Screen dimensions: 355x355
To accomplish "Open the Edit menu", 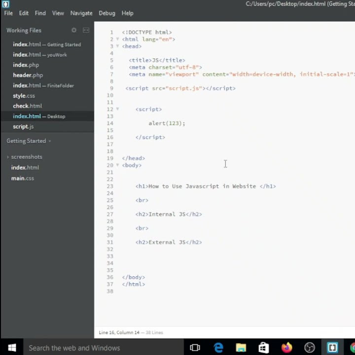I will 24,13.
